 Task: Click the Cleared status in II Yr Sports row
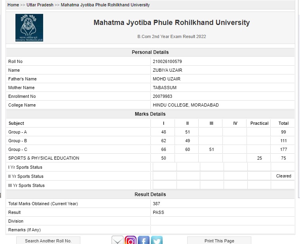pos(283,176)
